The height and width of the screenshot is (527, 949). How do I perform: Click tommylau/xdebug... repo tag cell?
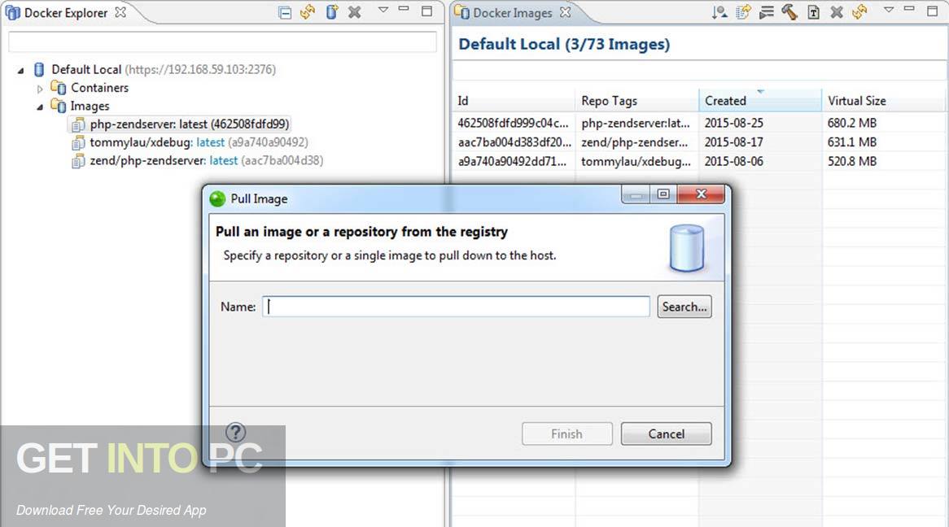[x=636, y=162]
